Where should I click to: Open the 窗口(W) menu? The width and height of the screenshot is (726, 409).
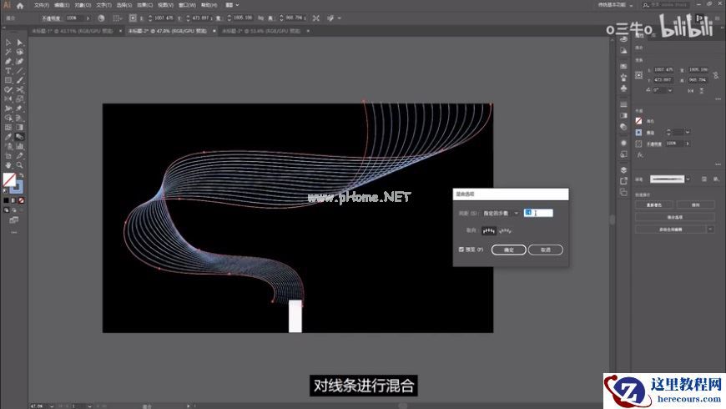coord(187,5)
